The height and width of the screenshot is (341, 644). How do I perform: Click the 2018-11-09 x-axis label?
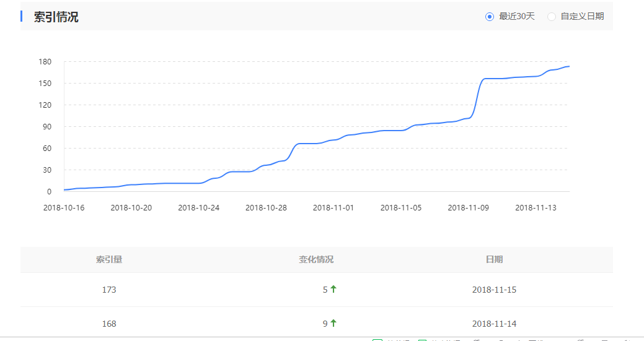[469, 208]
